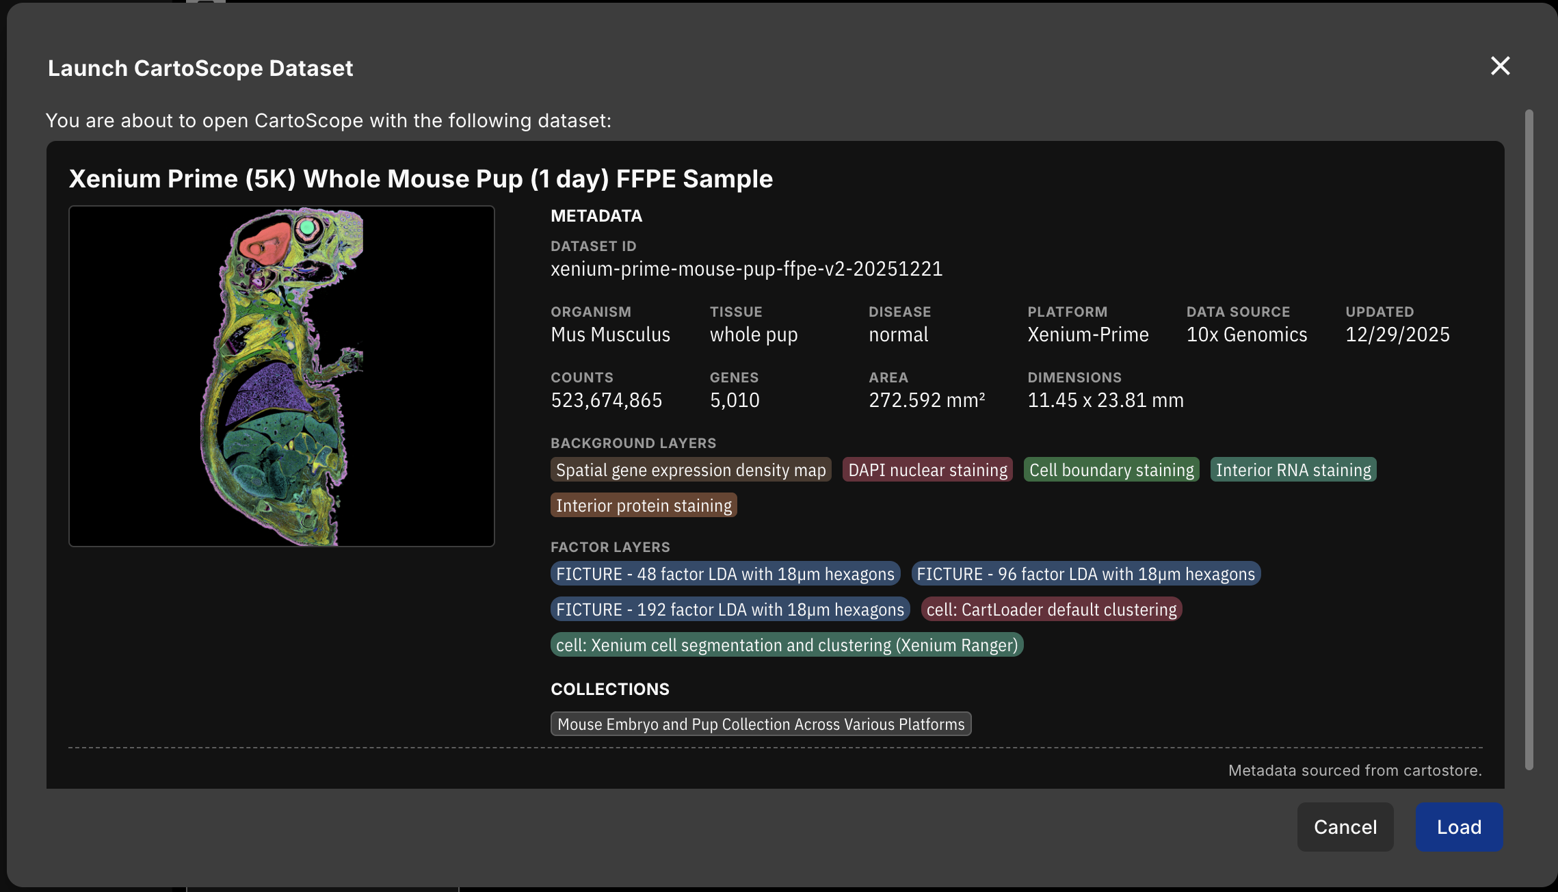Click the 10x Genomics data source value
The image size is (1558, 892).
pyautogui.click(x=1246, y=334)
